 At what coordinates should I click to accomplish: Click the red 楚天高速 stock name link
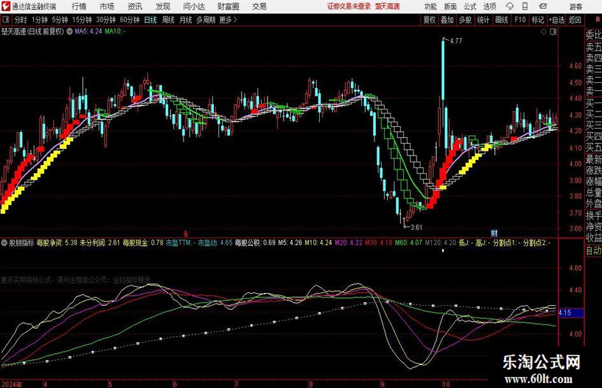pos(387,6)
